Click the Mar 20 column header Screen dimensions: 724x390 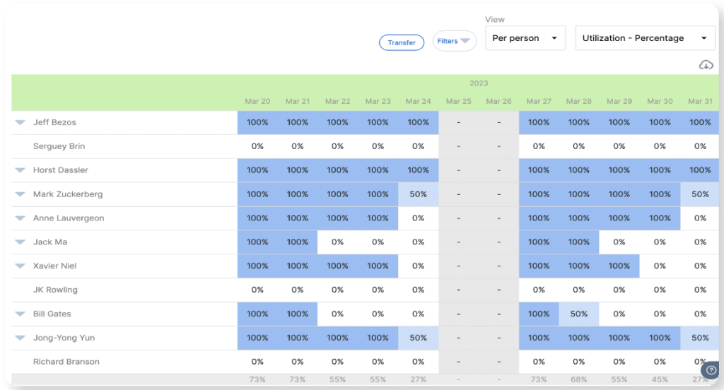257,101
